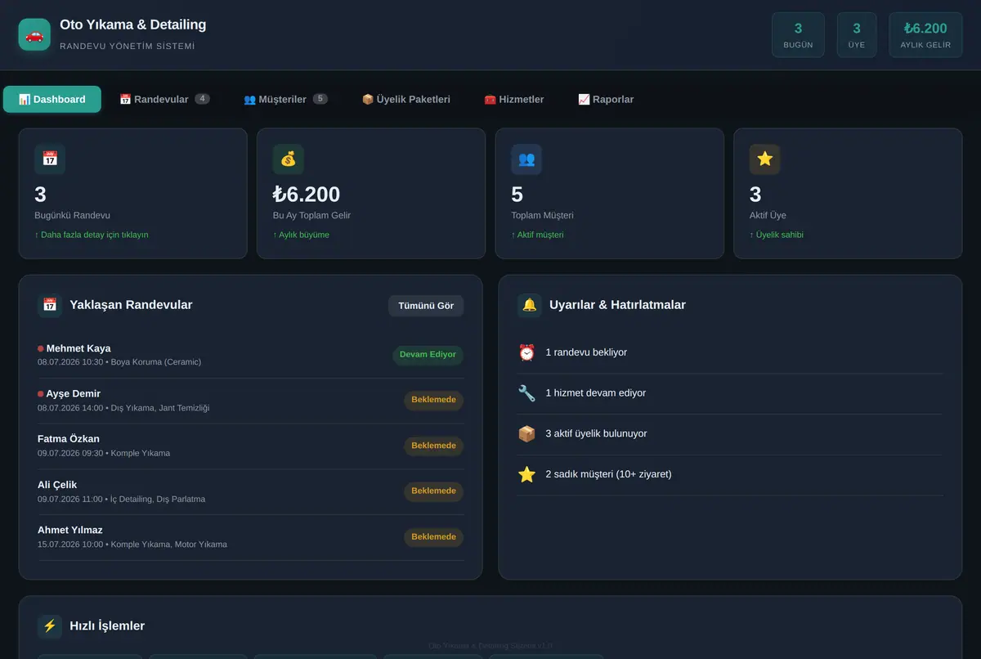Click the car logo icon in the header
The image size is (981, 659).
click(34, 34)
